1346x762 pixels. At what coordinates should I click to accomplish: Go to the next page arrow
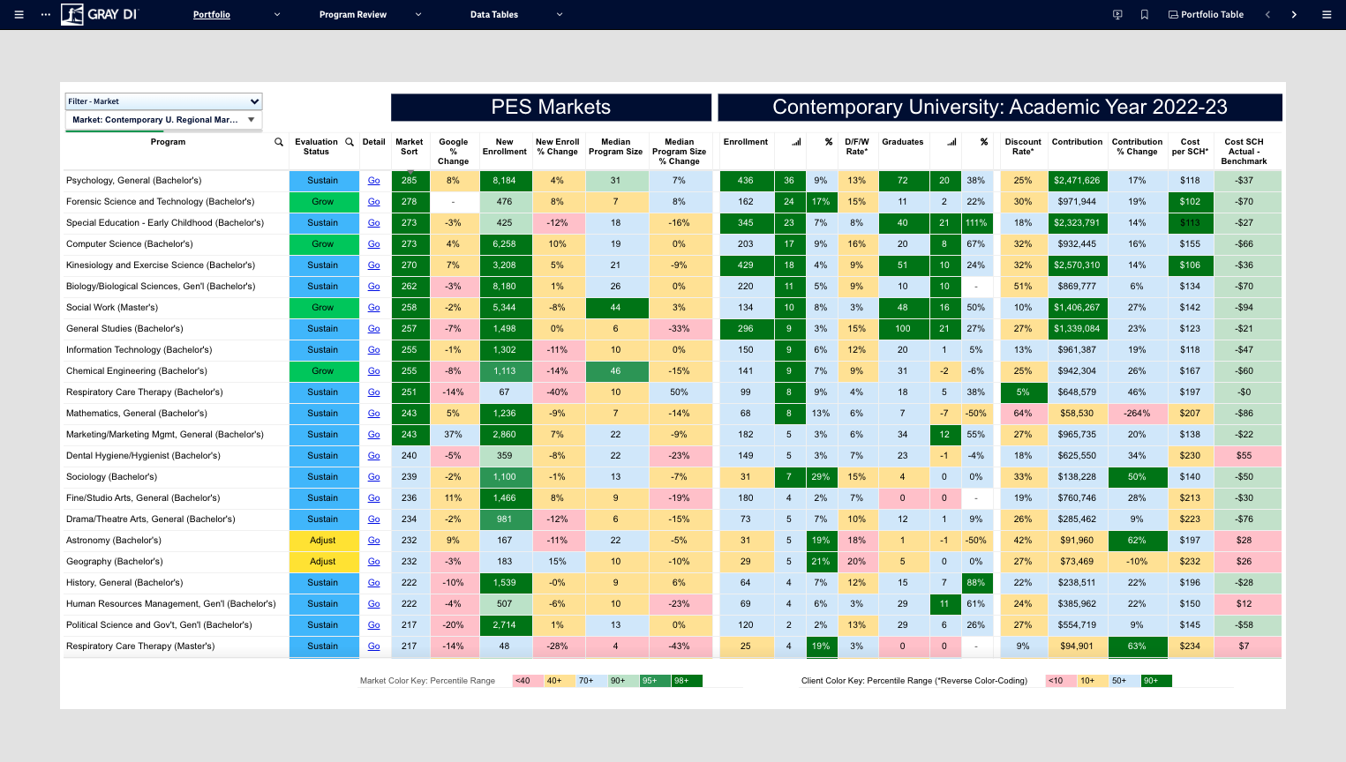(x=1294, y=15)
